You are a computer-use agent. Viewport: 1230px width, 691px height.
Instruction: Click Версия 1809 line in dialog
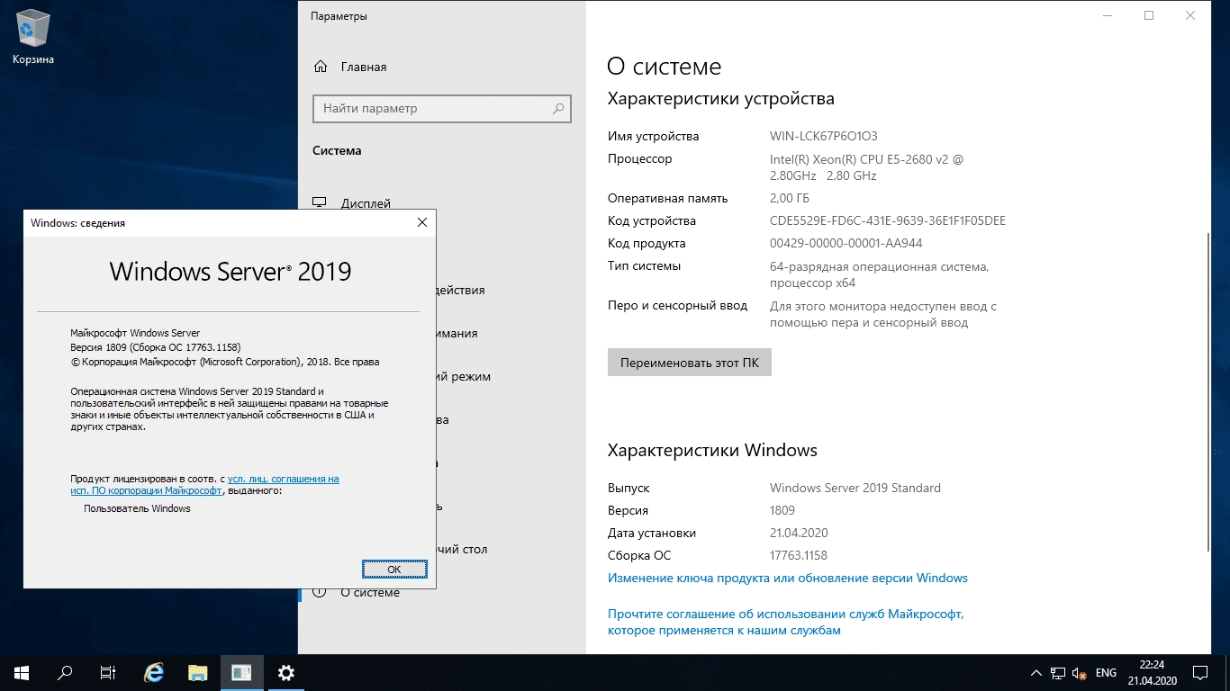click(x=156, y=347)
